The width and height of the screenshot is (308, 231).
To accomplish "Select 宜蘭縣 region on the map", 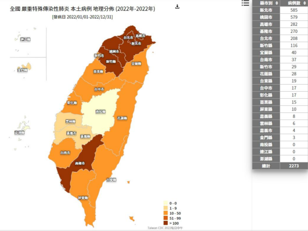I will coord(136,64).
